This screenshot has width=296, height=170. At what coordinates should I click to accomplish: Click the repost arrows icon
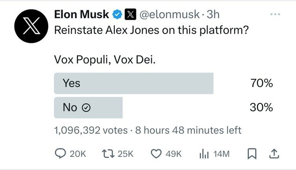(108, 154)
